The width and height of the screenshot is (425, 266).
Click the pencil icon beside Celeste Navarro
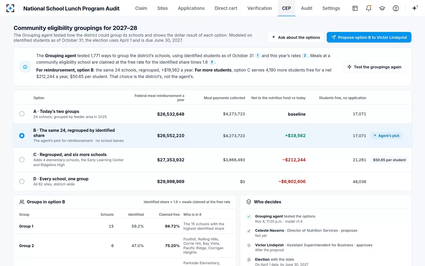pos(249,231)
